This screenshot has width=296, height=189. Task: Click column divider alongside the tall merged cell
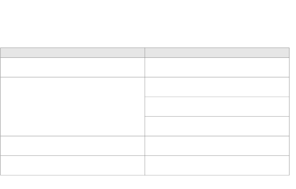tap(145, 107)
